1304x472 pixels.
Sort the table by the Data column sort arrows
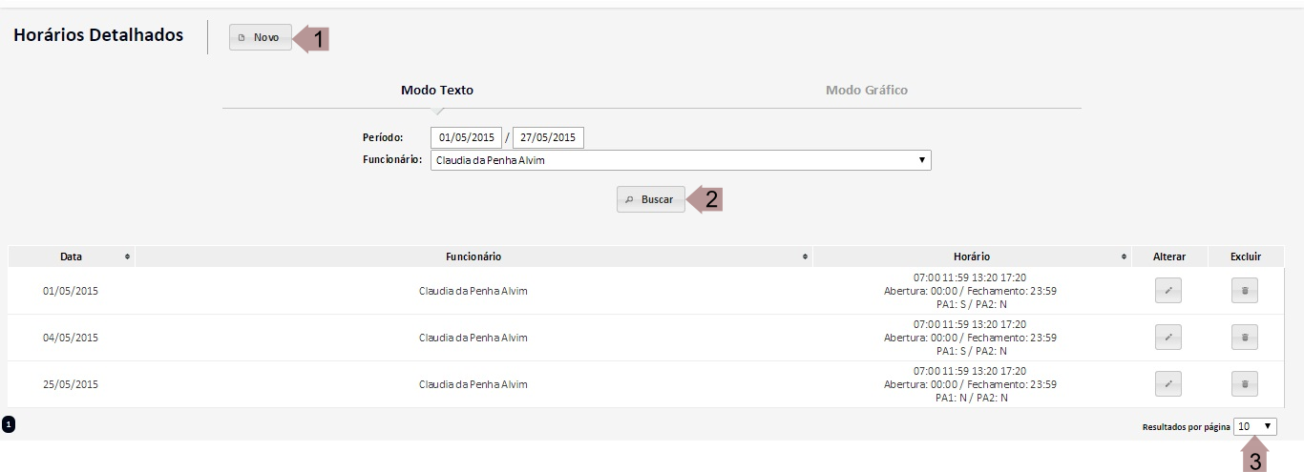(x=128, y=257)
